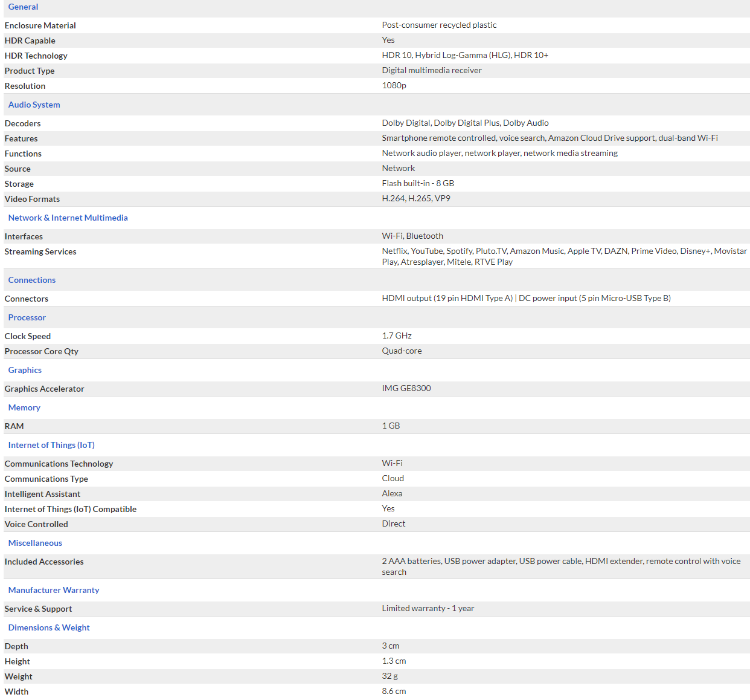750x700 pixels.
Task: Select the Included Accessories row label
Action: click(x=44, y=562)
